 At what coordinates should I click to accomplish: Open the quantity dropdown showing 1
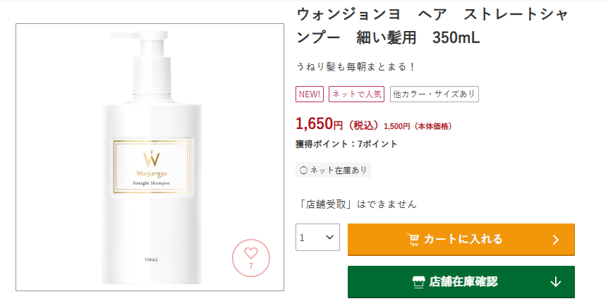coord(317,238)
